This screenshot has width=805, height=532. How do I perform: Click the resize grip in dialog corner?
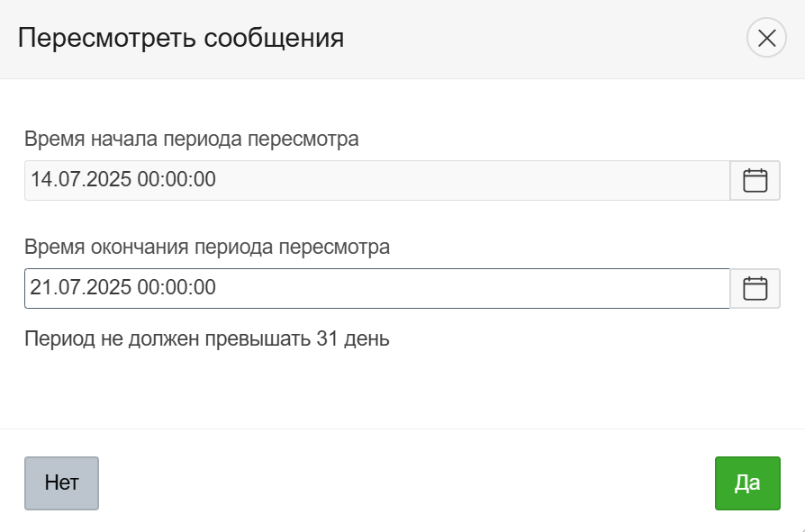coord(800,527)
